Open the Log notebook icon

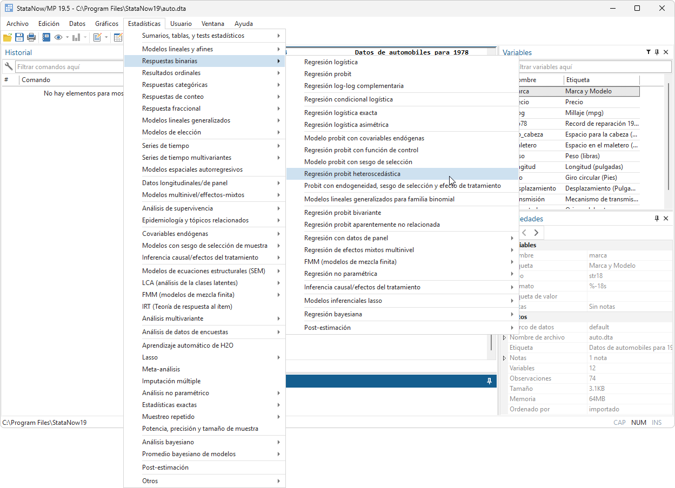pos(46,37)
